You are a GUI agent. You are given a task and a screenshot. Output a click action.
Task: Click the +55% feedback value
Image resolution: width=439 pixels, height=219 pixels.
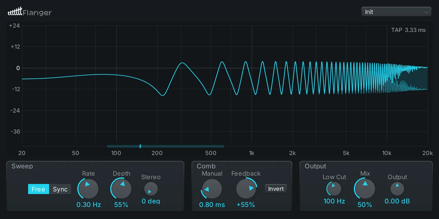point(246,205)
